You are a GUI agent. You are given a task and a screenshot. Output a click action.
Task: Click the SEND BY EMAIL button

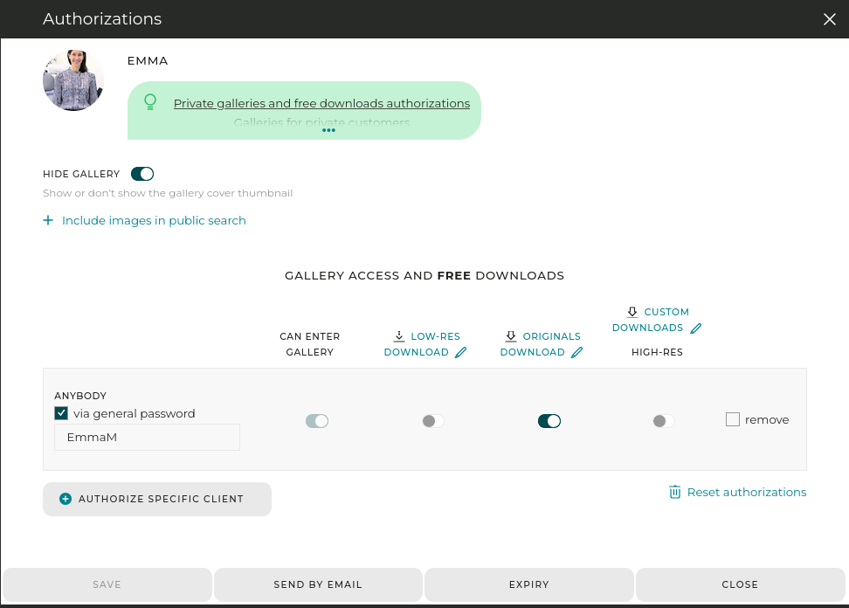click(x=318, y=584)
